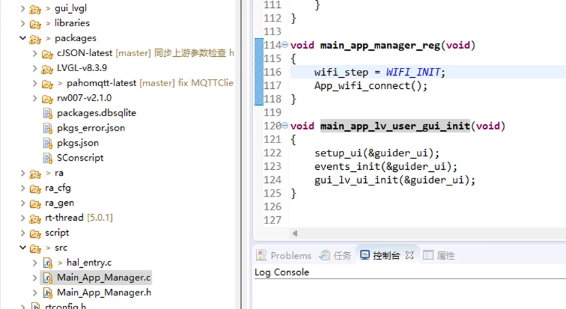Click the hal_entry.c file icon
This screenshot has height=309, width=566.
(x=48, y=263)
